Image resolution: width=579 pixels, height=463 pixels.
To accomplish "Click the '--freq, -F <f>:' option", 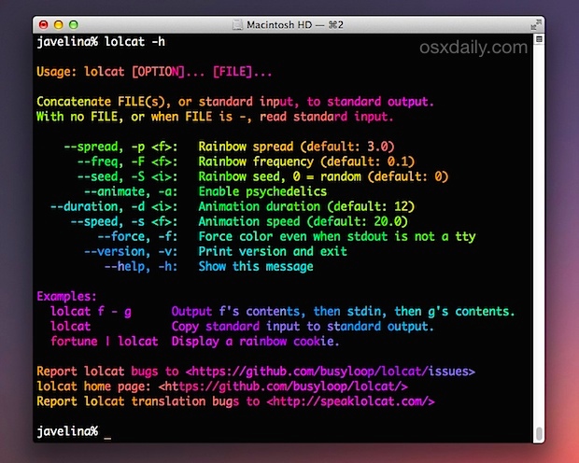I will 127,161.
